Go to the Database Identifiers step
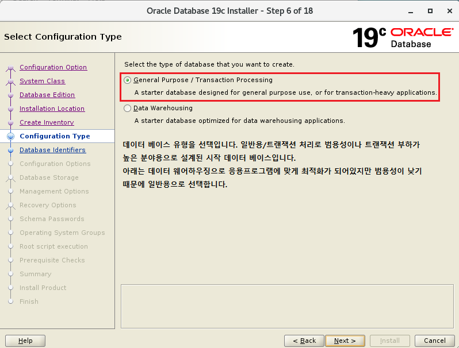Viewport: 459px width, 348px height. [x=53, y=150]
